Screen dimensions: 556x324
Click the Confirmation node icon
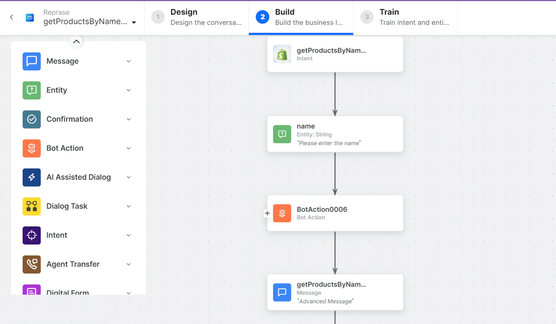(32, 119)
